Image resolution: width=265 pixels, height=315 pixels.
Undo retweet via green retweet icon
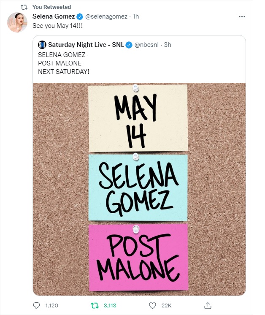pyautogui.click(x=95, y=305)
